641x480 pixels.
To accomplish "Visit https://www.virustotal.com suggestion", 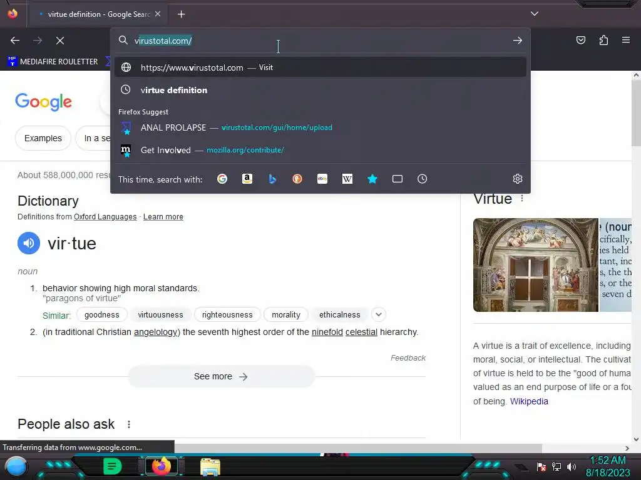I will click(x=320, y=67).
